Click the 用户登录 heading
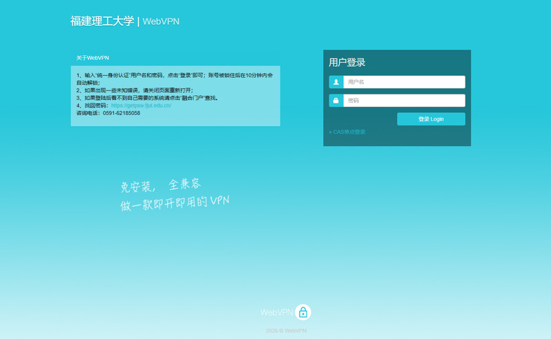The width and height of the screenshot is (551, 339). pyautogui.click(x=347, y=63)
